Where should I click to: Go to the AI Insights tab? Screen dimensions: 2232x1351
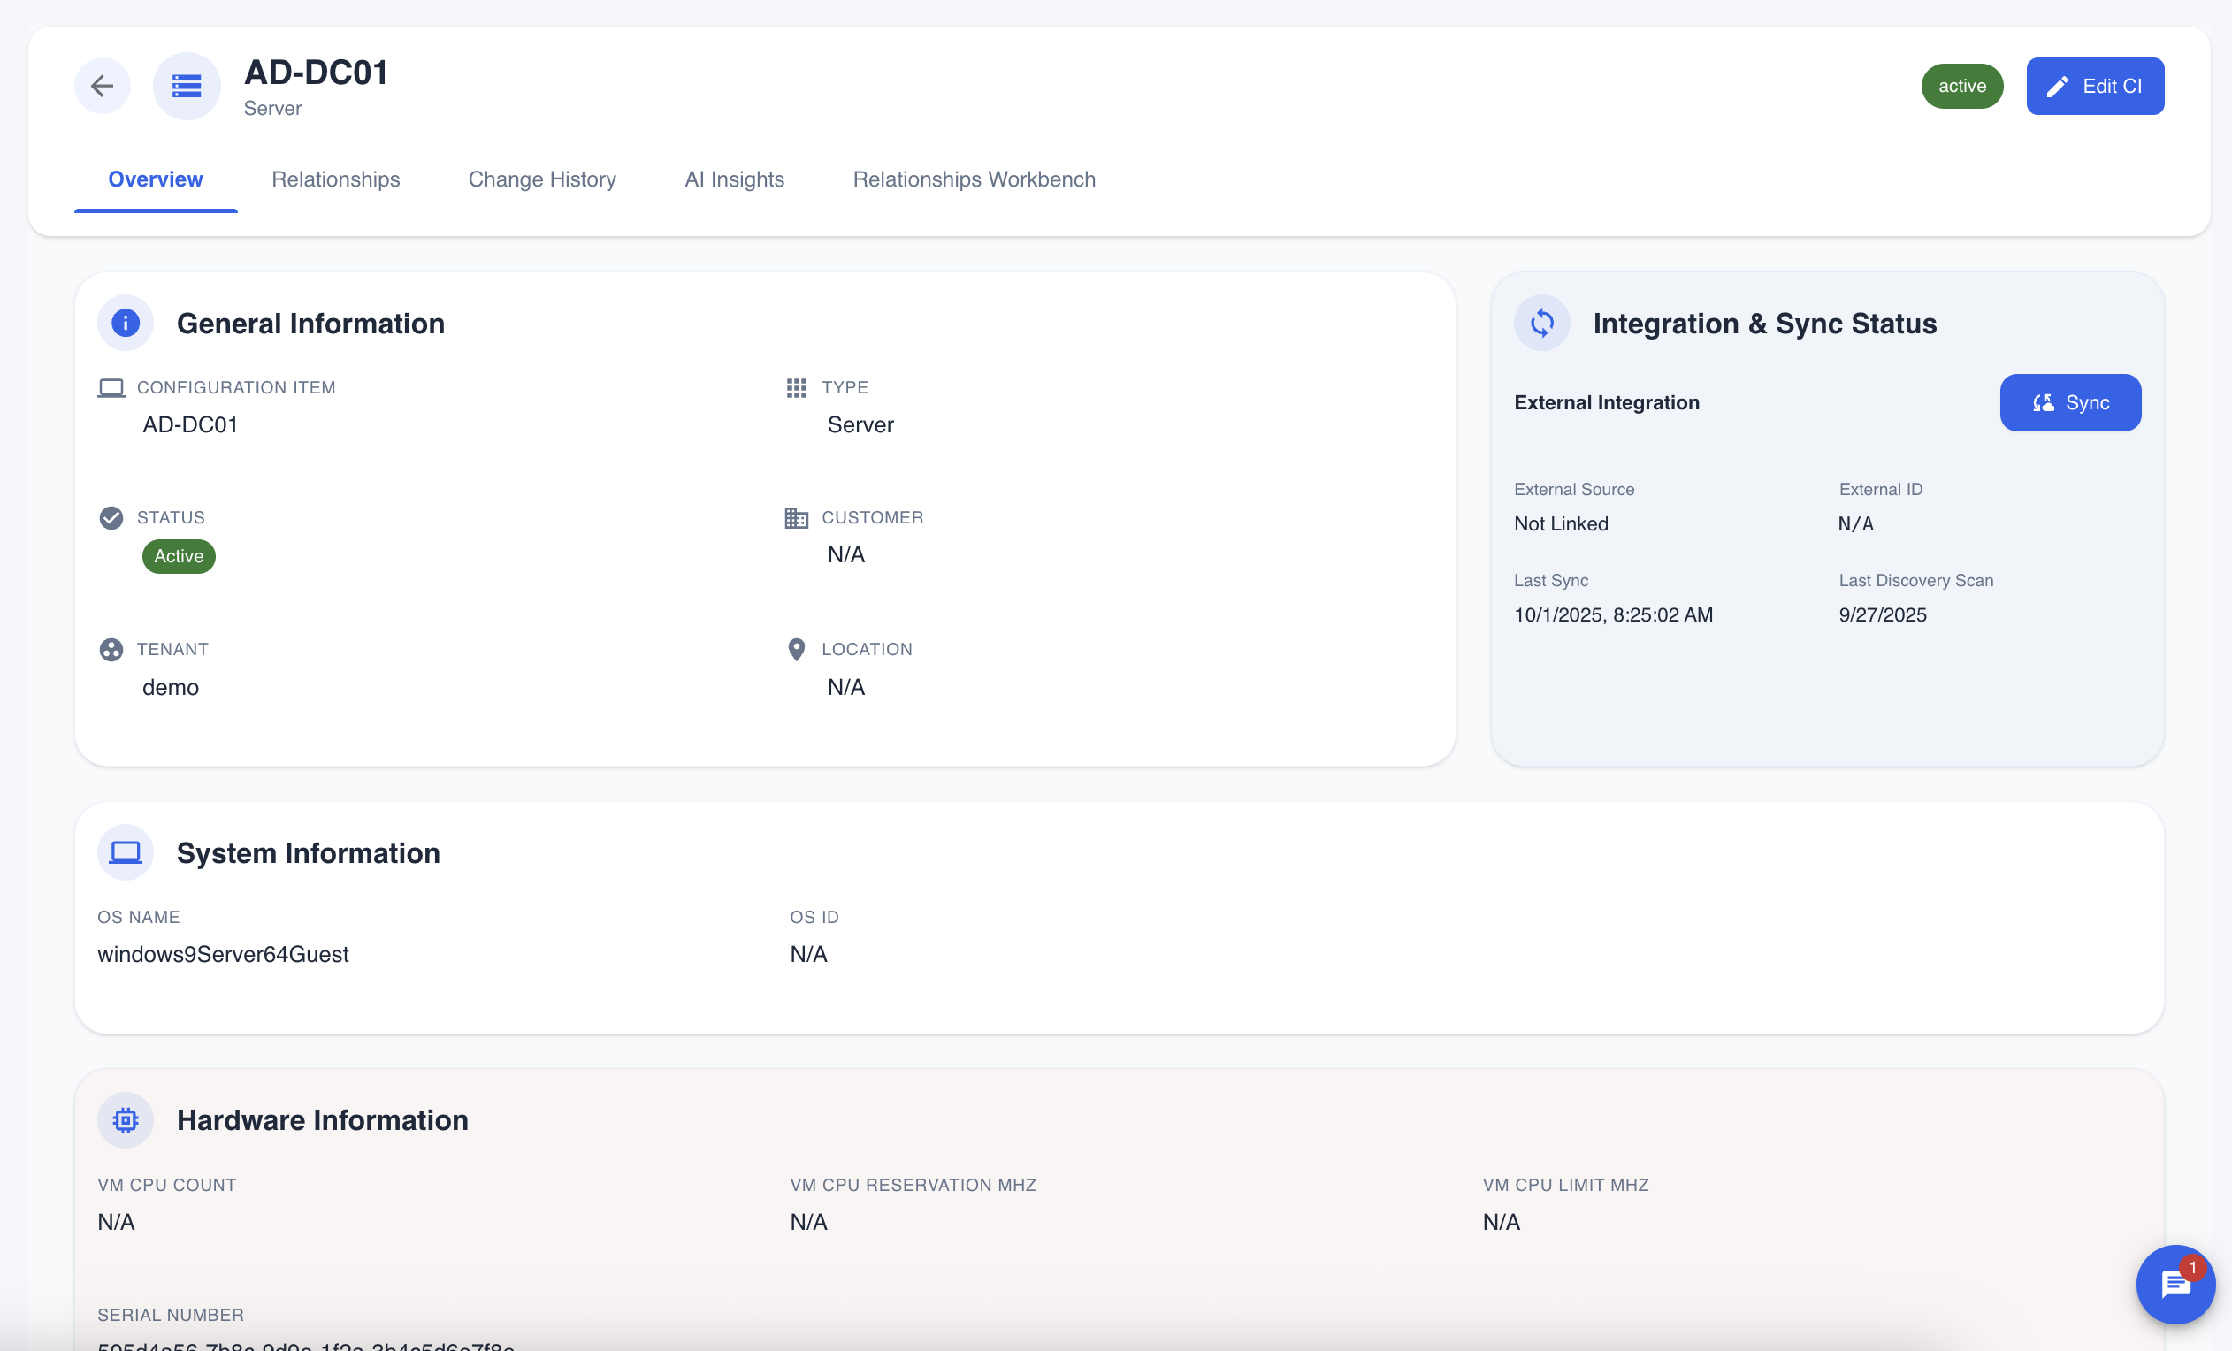tap(734, 179)
